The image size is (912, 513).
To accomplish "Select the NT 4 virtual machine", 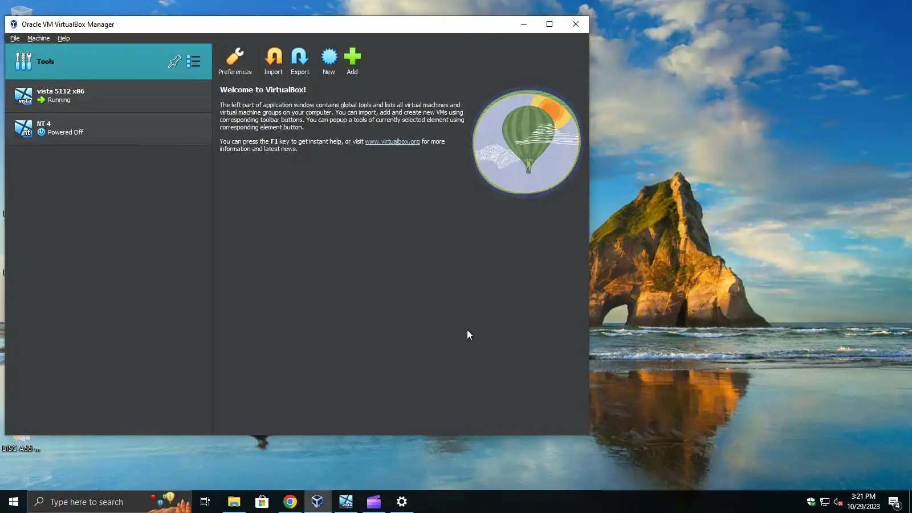I will (108, 128).
